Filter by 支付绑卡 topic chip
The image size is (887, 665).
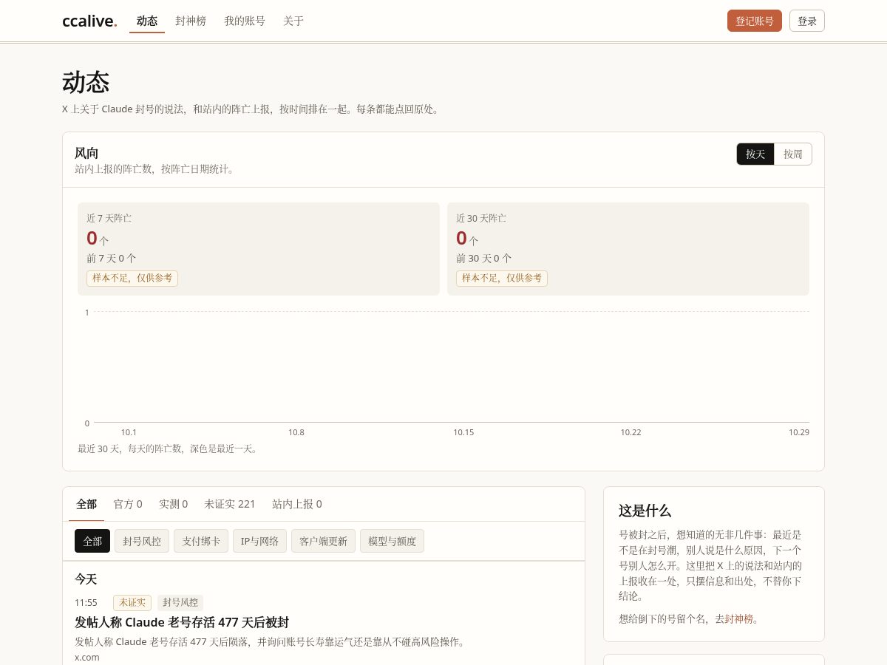coord(201,541)
